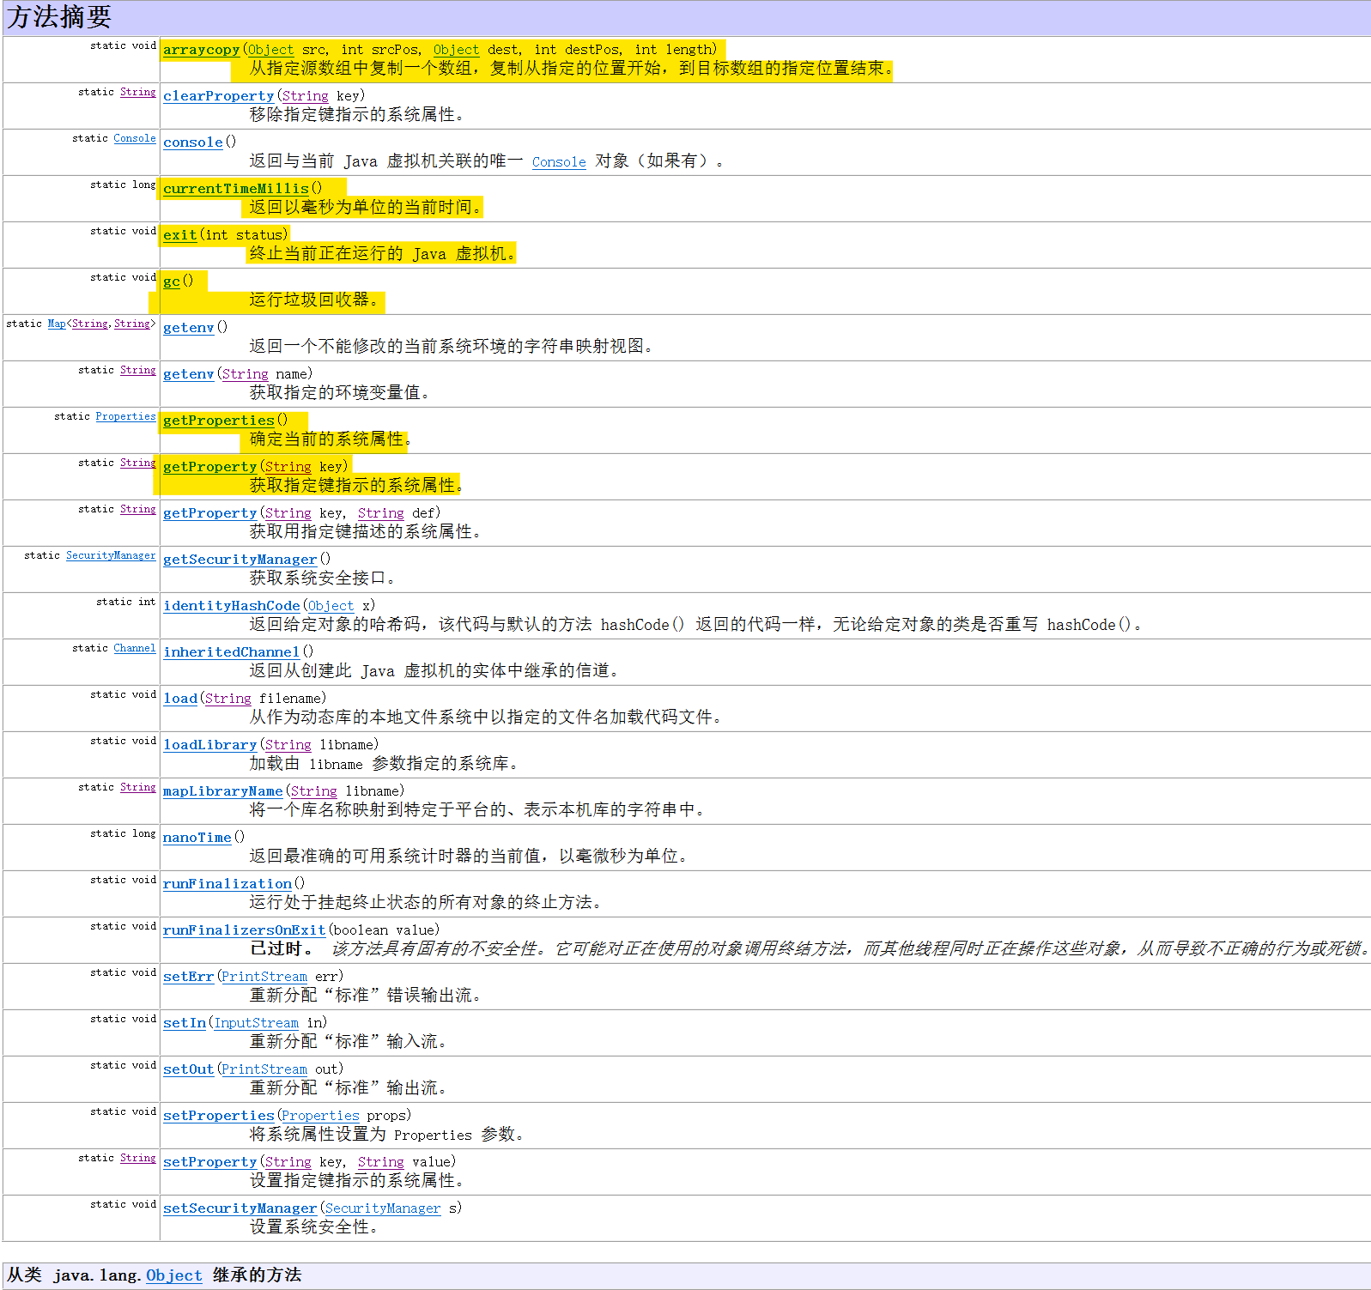Open the nanoTime method link
The width and height of the screenshot is (1371, 1290).
point(197,838)
